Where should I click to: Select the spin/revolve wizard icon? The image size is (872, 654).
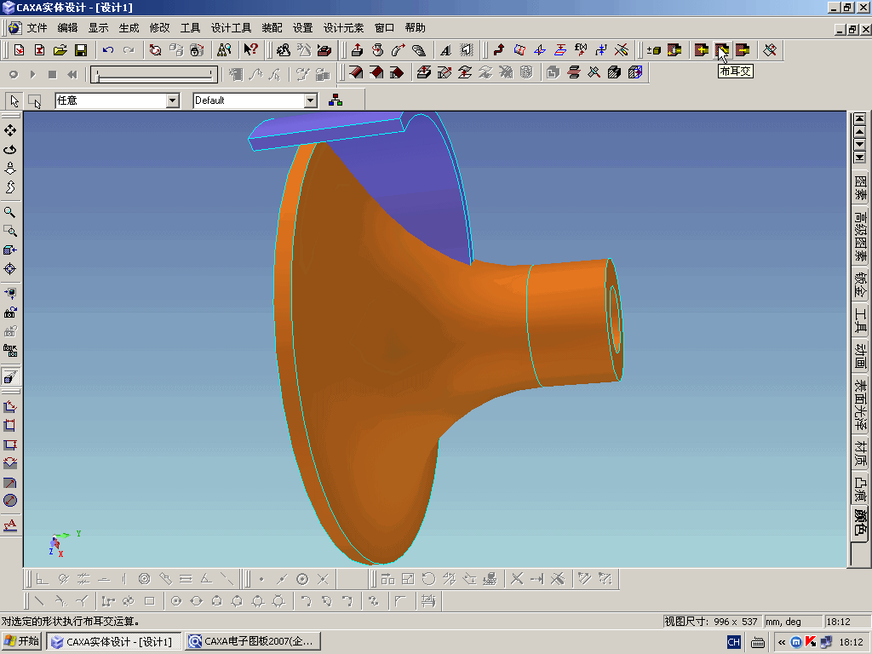(x=377, y=50)
